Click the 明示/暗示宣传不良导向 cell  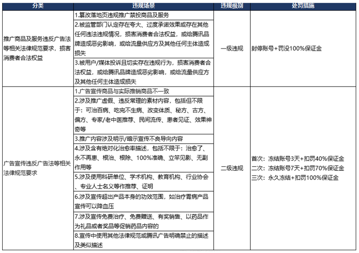point(144,138)
